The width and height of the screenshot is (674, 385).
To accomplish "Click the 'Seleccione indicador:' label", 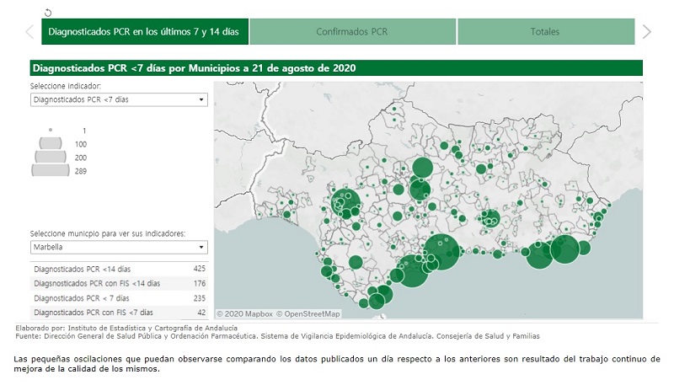I will coord(66,86).
